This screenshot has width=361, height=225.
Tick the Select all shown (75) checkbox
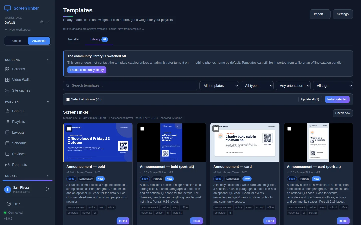point(68,99)
